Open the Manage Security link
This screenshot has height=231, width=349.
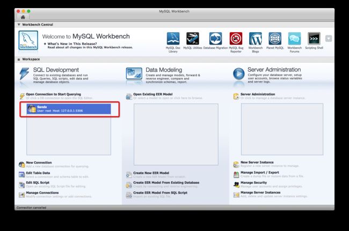tap(254, 183)
